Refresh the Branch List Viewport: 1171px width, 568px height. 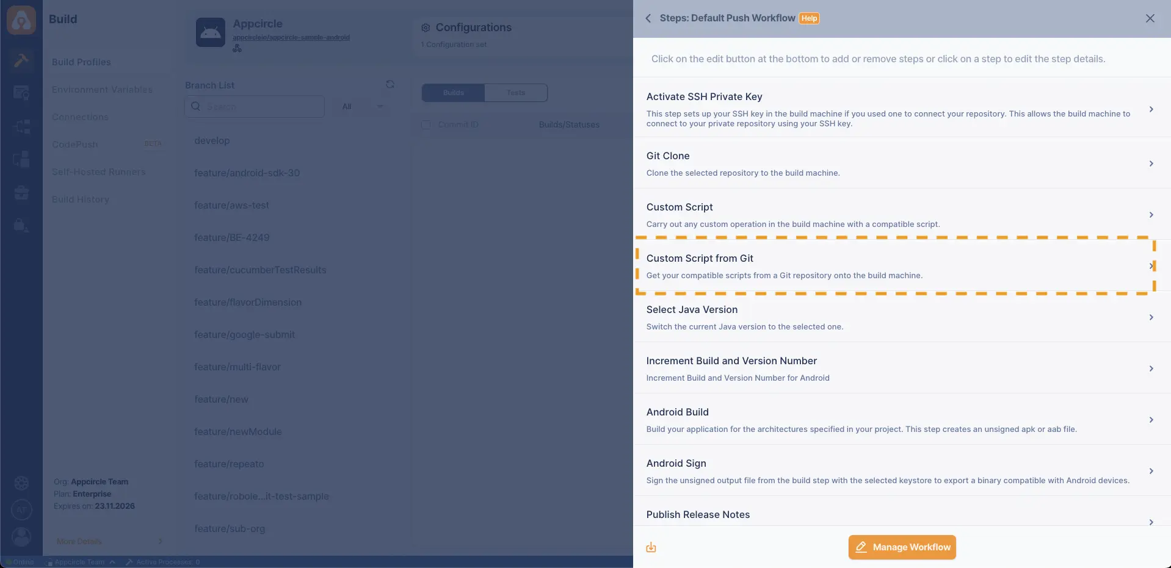point(390,84)
